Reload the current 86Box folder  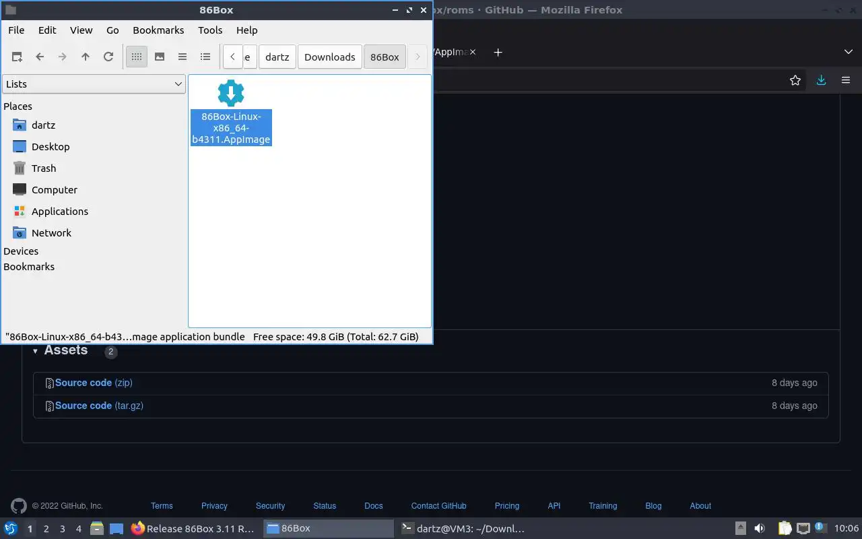tap(108, 57)
